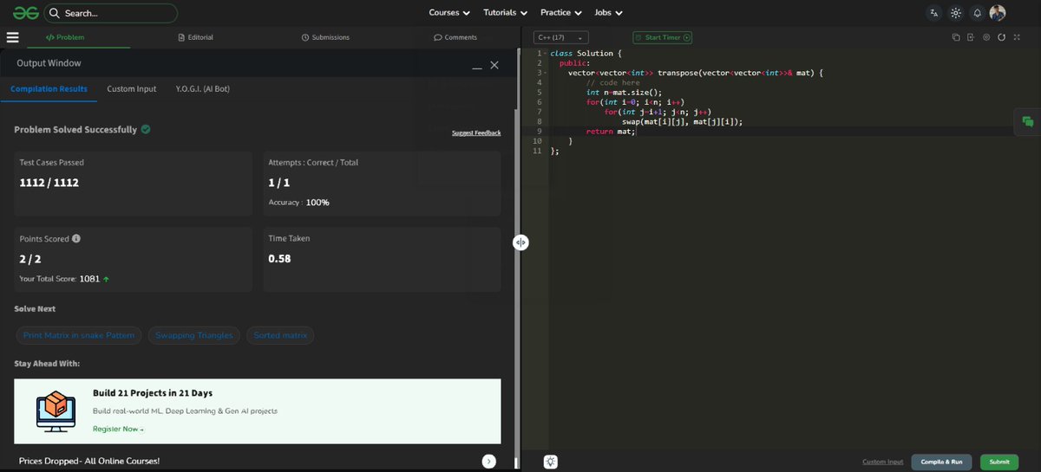The height and width of the screenshot is (472, 1041).
Task: Open the Jobs dropdown menu
Action: pyautogui.click(x=608, y=13)
